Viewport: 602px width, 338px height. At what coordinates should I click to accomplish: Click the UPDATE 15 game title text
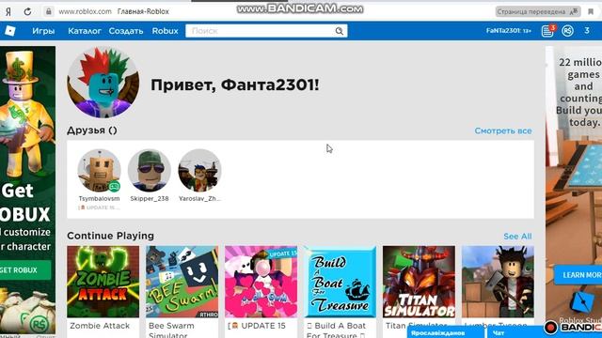(x=257, y=326)
